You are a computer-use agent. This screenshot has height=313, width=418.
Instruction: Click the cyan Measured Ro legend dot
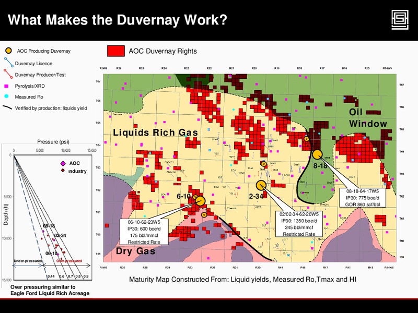tap(7, 97)
